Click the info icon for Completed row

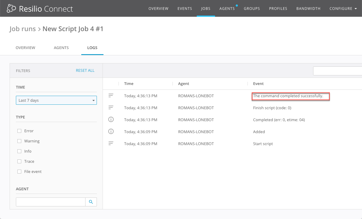(x=111, y=120)
